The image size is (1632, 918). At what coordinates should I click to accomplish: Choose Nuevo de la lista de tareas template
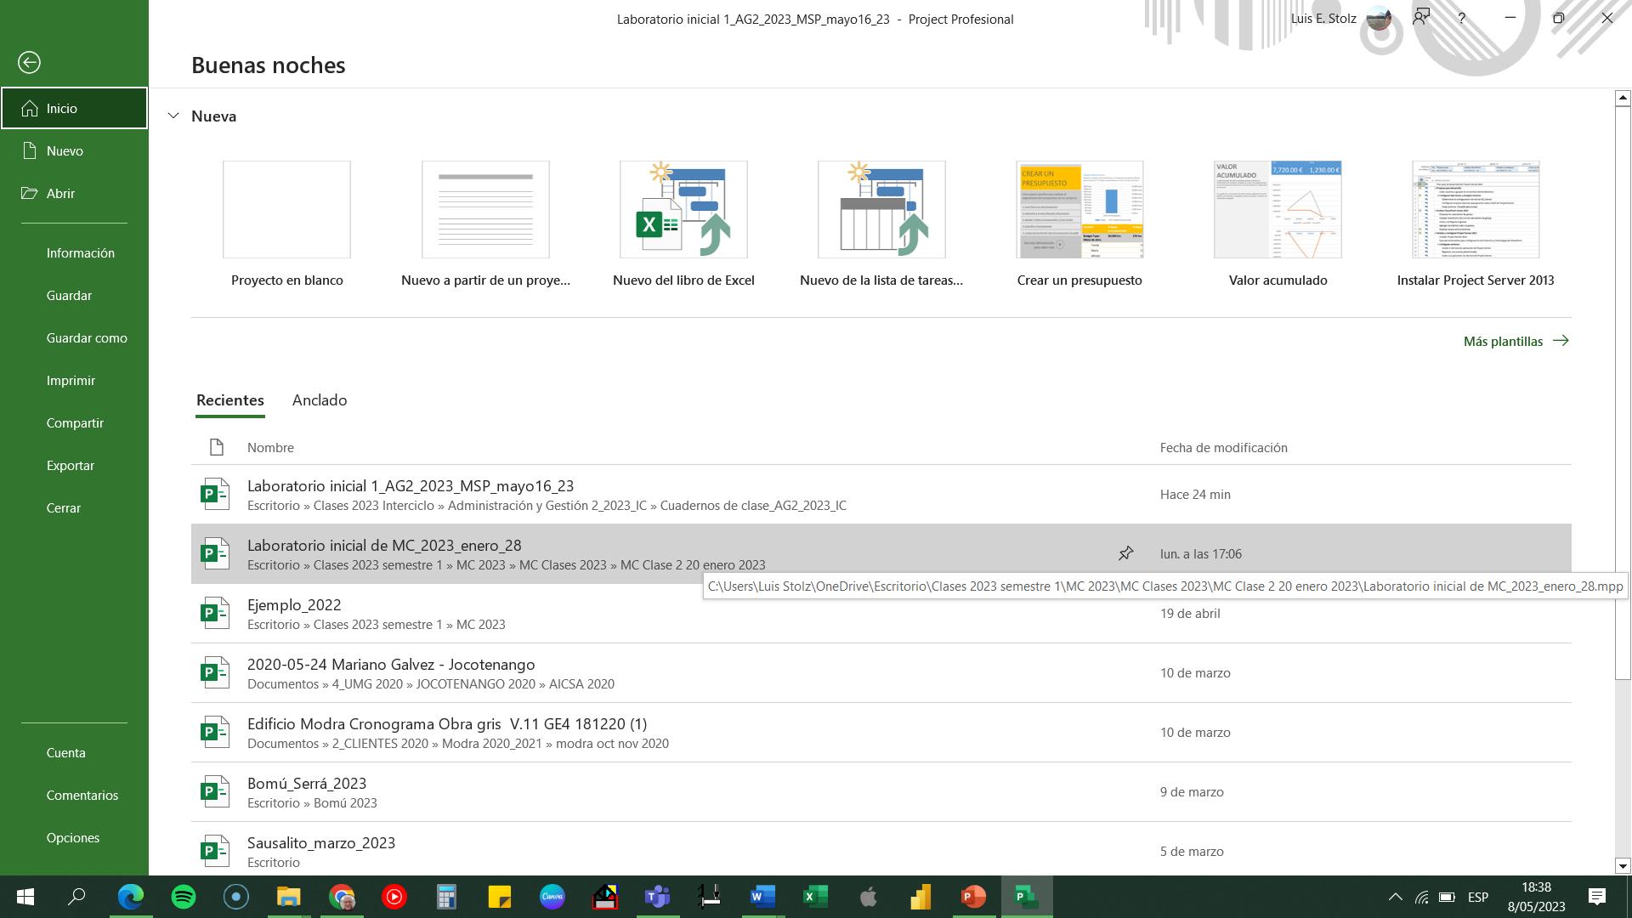[881, 210]
